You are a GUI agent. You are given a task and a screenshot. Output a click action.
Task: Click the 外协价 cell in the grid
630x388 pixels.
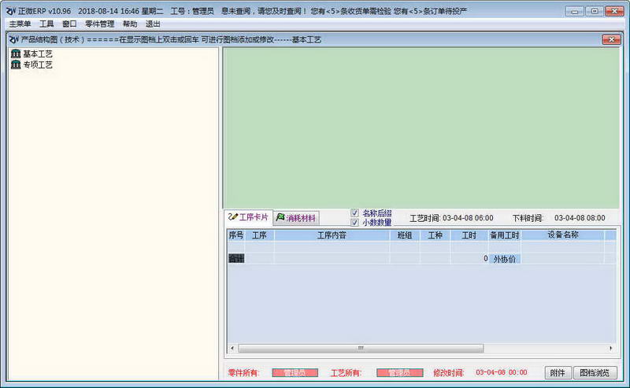click(504, 259)
